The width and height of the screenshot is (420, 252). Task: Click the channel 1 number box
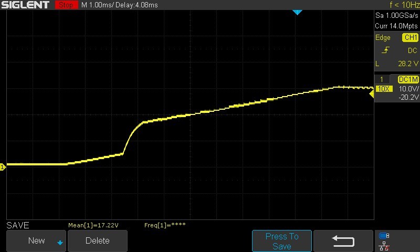coord(382,79)
